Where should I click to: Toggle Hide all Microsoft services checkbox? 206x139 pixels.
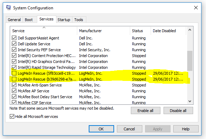tap(12, 117)
